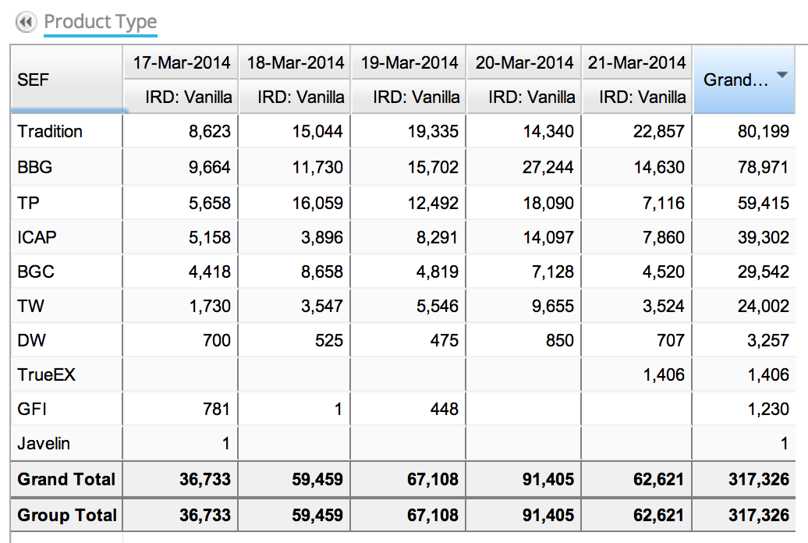
Task: Select the GFI row label
Action: [32, 409]
